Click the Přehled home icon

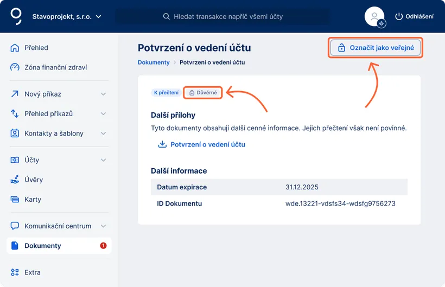click(15, 48)
